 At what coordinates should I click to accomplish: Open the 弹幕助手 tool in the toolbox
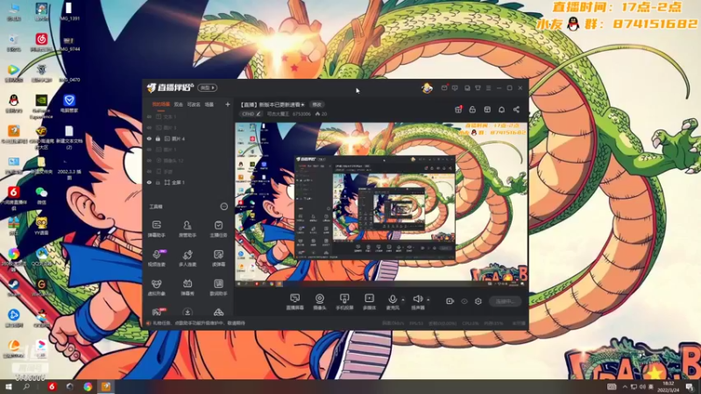157,229
